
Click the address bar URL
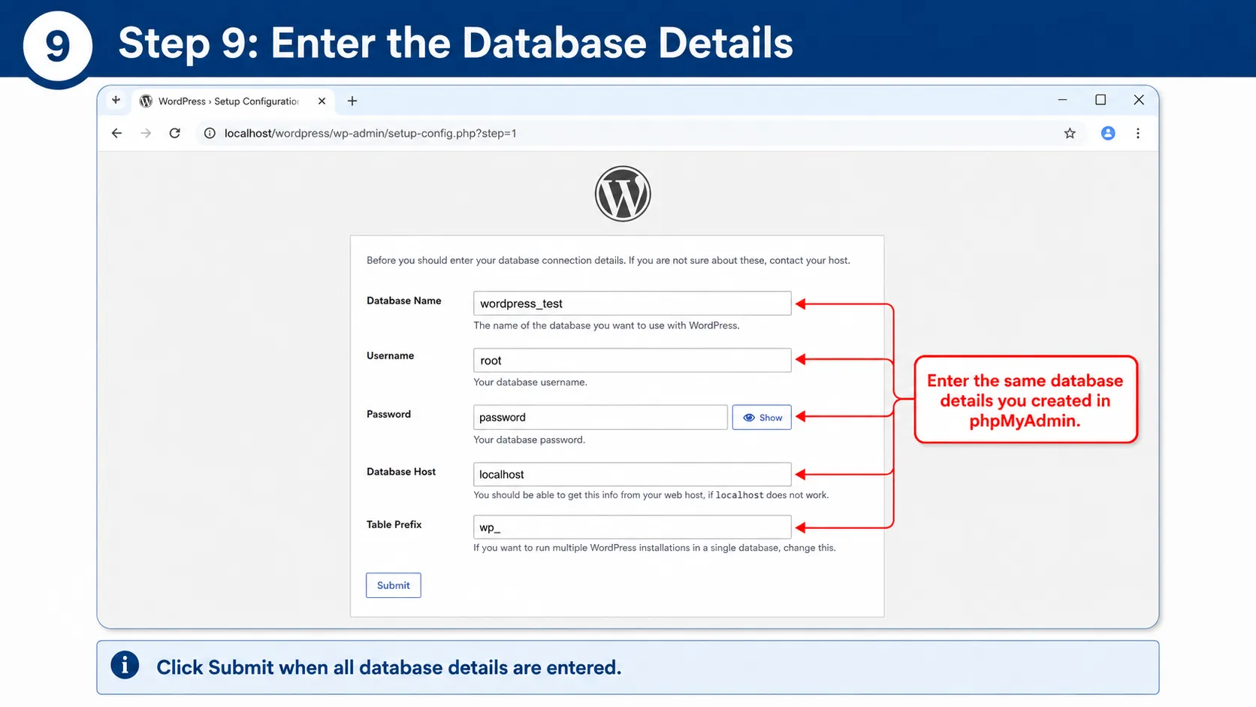[x=370, y=133]
